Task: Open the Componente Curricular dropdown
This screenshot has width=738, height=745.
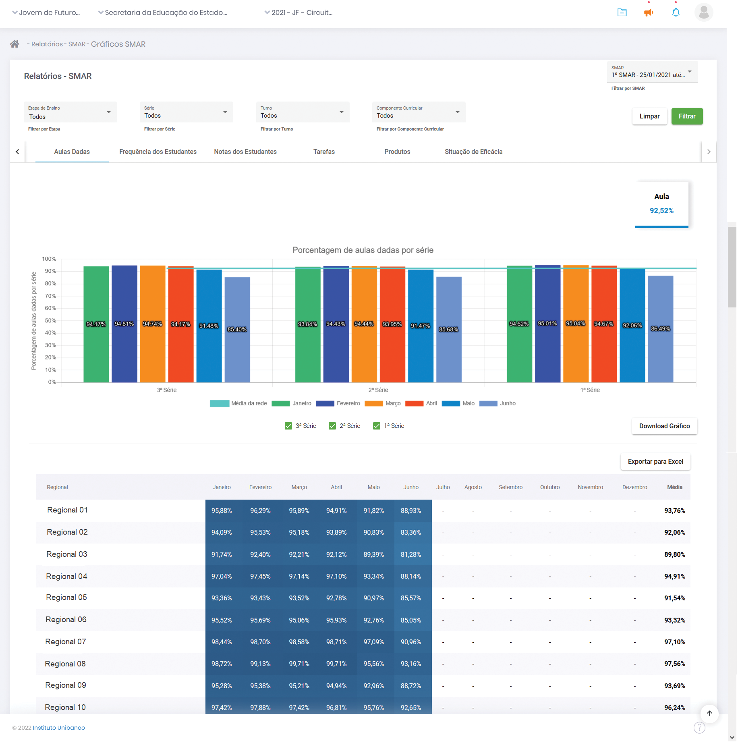Action: [x=419, y=113]
